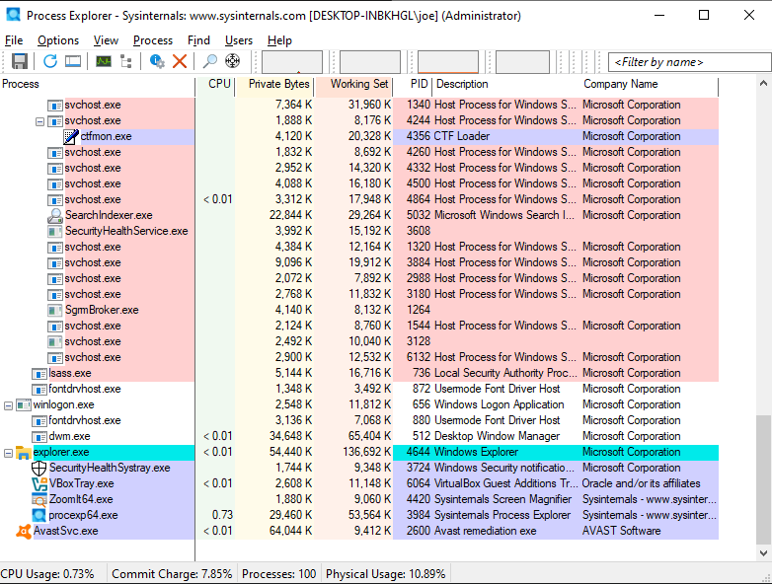Click the explorer.exe folder icon
772x584 pixels.
(23, 452)
